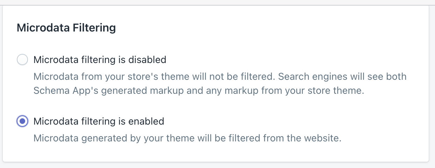Click the description beginning 'Microdata from your store's theme'
The image size is (435, 168).
click(220, 84)
